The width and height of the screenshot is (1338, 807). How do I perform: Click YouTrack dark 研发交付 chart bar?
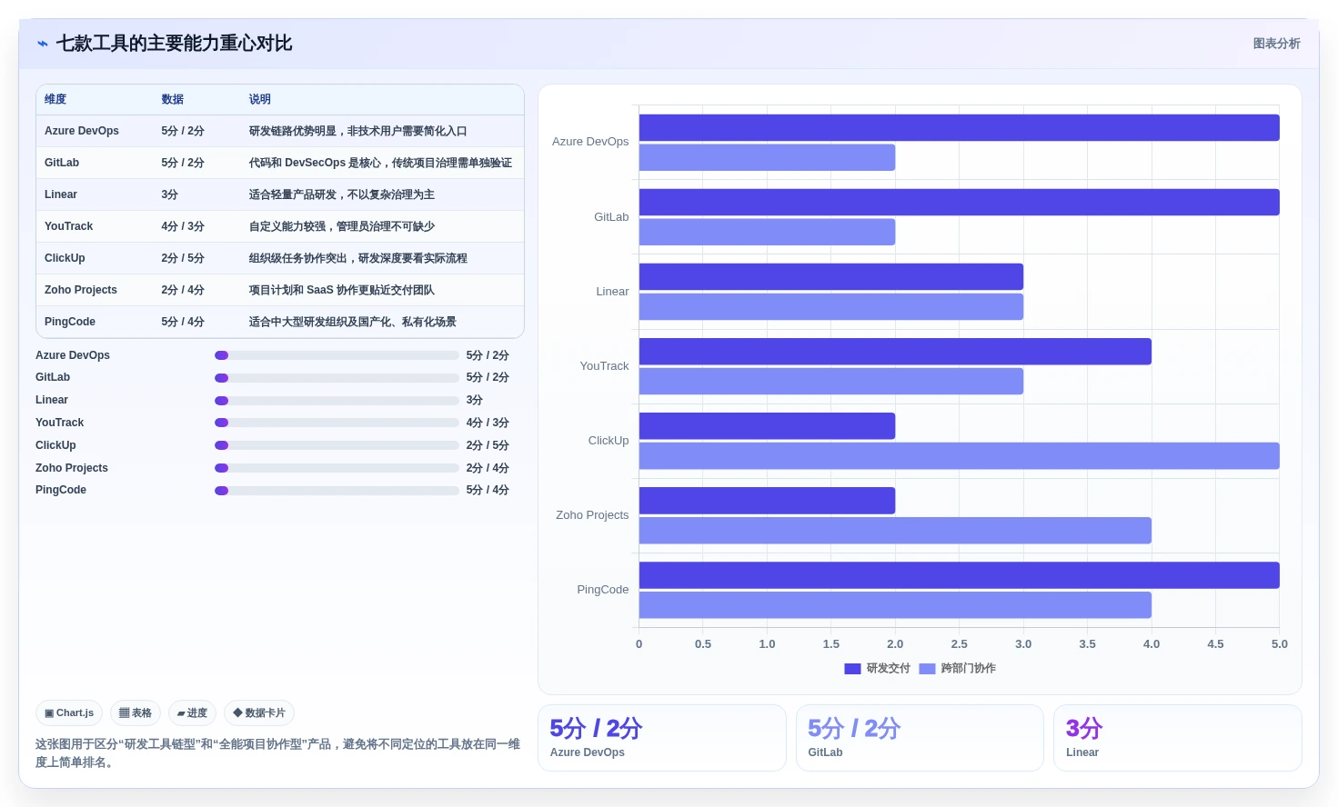tap(895, 352)
